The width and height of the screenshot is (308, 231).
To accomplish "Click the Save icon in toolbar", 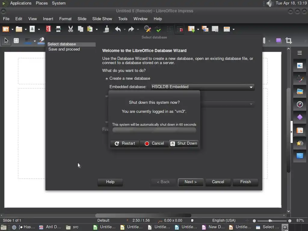I will click(32, 29).
